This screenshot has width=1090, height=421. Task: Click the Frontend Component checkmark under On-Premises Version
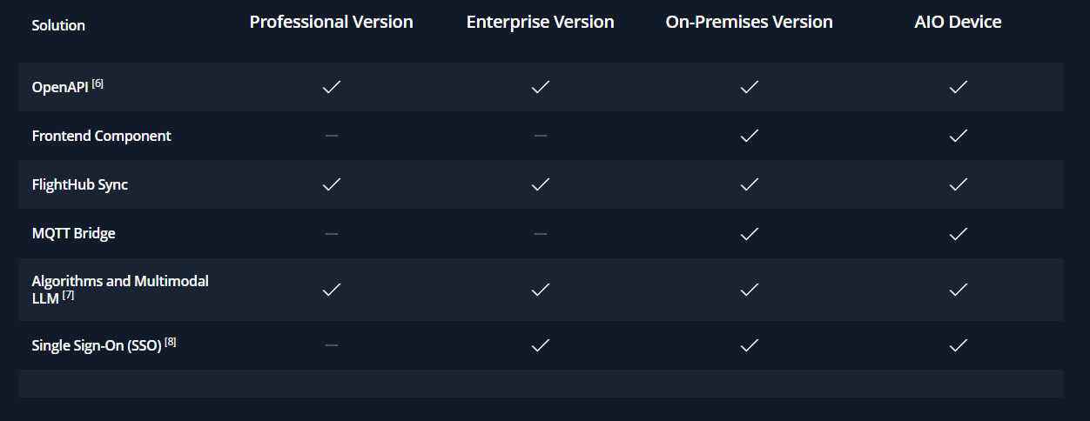pyautogui.click(x=749, y=136)
